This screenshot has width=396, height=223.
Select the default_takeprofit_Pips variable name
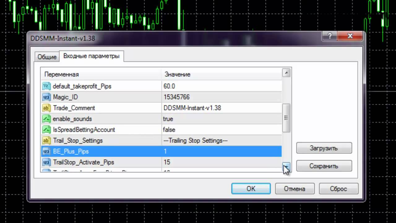pos(82,86)
